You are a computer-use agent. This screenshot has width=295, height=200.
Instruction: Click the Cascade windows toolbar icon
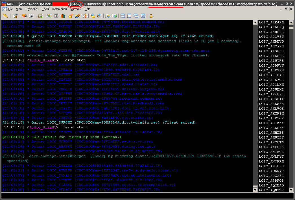tap(136, 16)
